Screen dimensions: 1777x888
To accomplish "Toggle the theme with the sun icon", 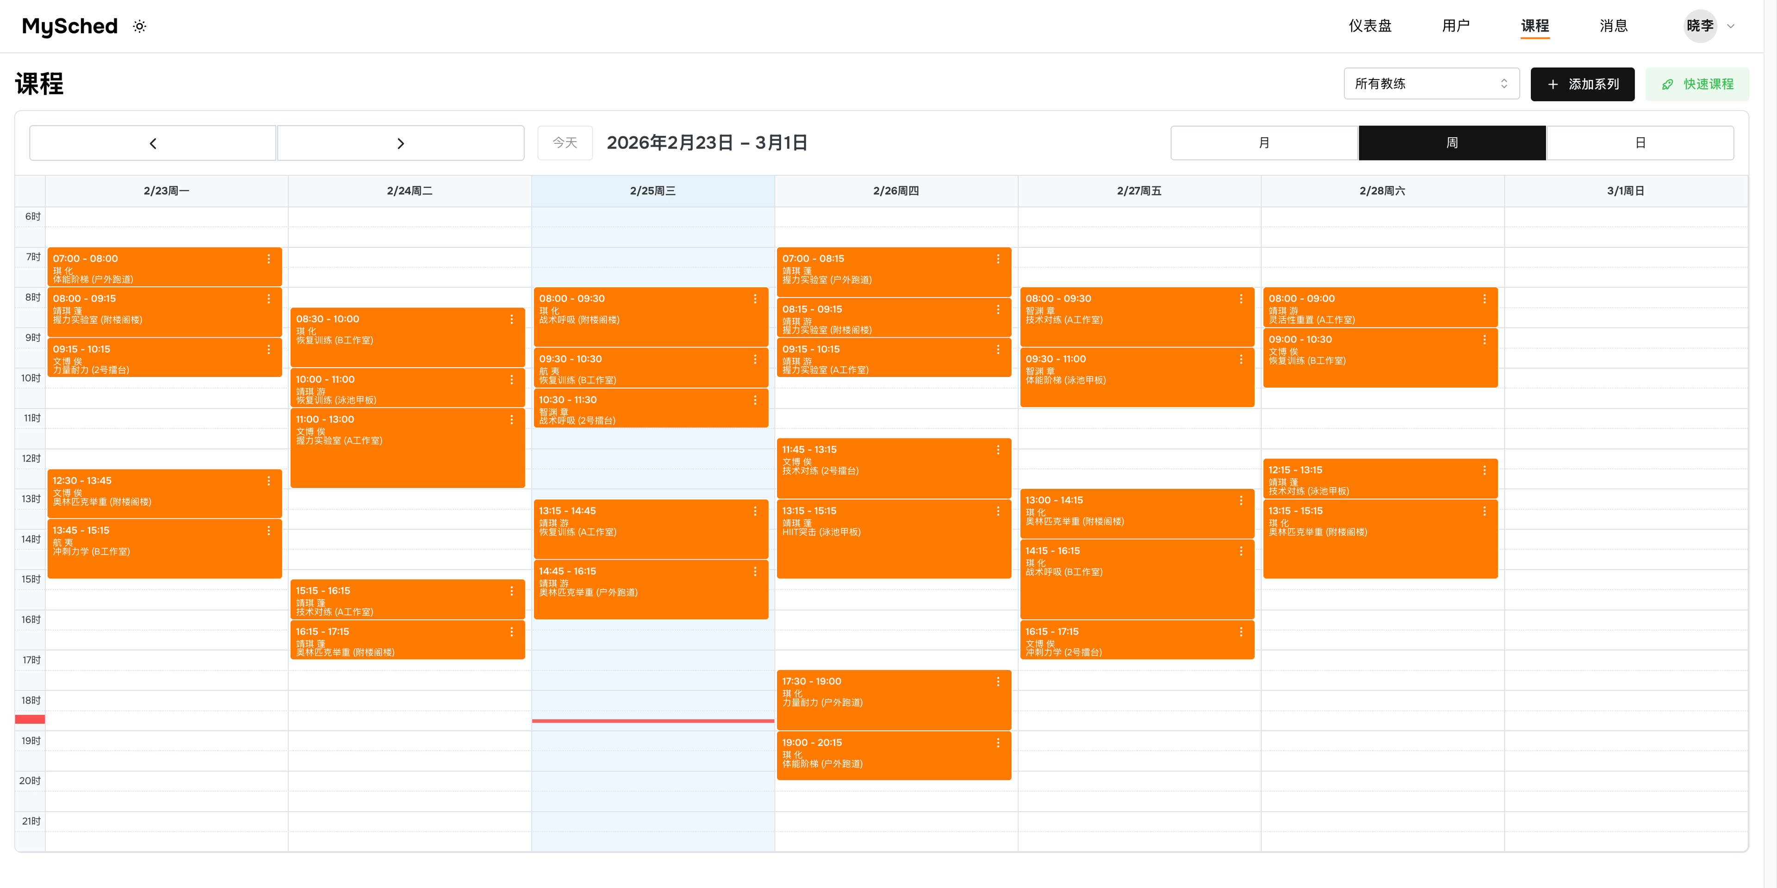I will pos(139,26).
